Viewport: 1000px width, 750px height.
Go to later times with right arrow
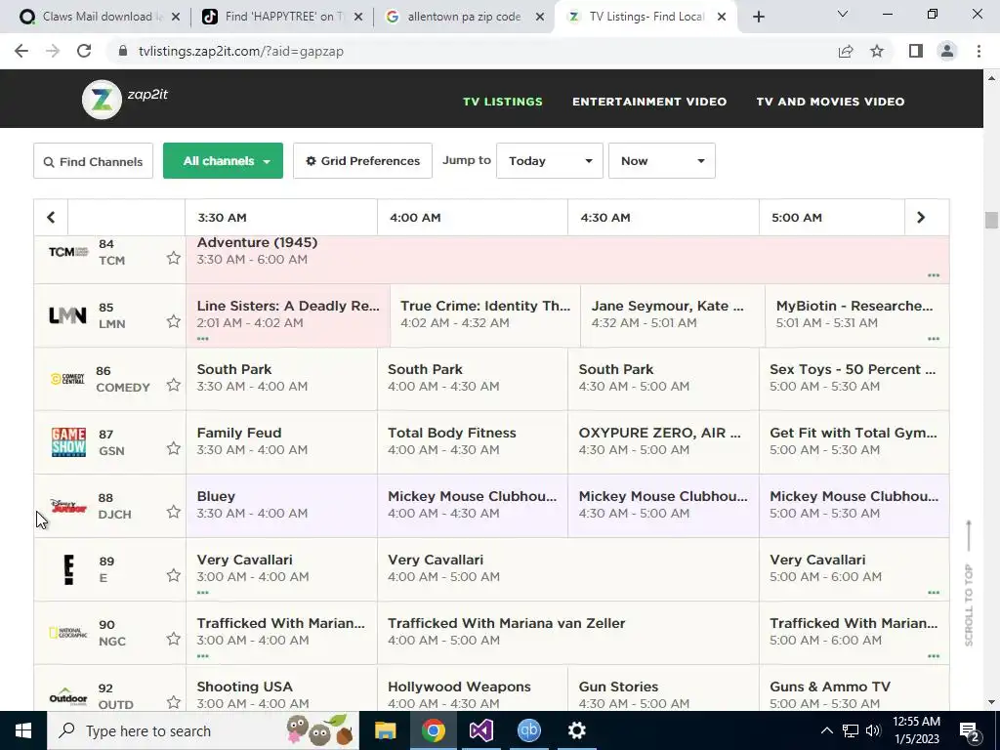coord(921,218)
